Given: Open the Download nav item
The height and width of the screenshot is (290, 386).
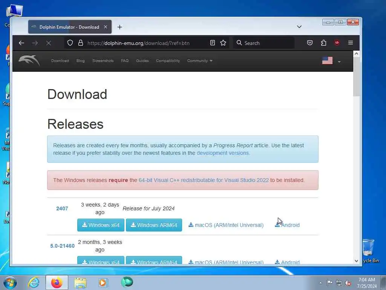Looking at the screenshot, I should coord(60,61).
